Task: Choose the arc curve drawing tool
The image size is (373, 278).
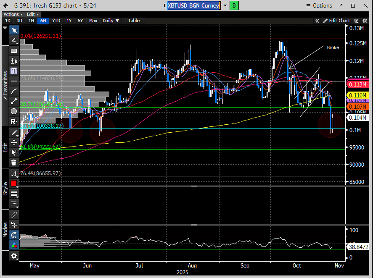Action: pos(14,91)
